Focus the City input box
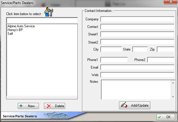The height and width of the screenshot is (122, 178). coord(111,49)
